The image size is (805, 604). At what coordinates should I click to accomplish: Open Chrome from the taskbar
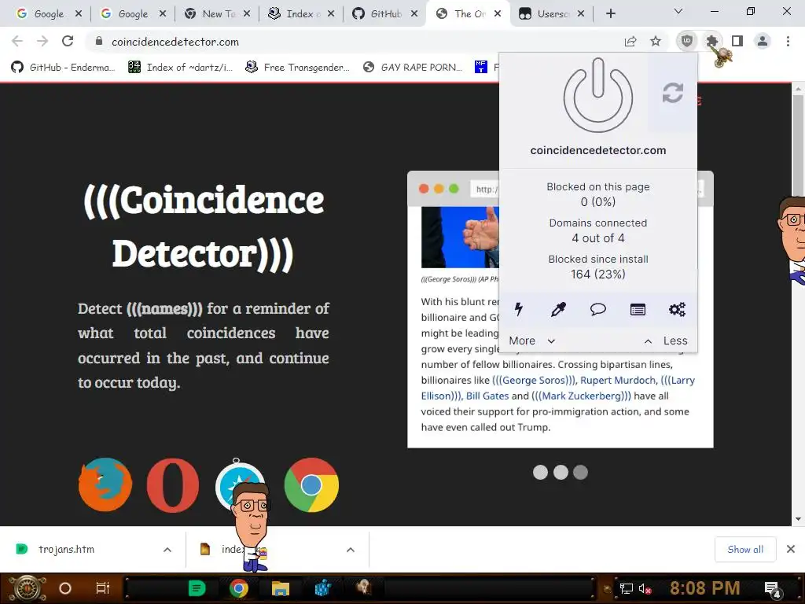pyautogui.click(x=239, y=588)
